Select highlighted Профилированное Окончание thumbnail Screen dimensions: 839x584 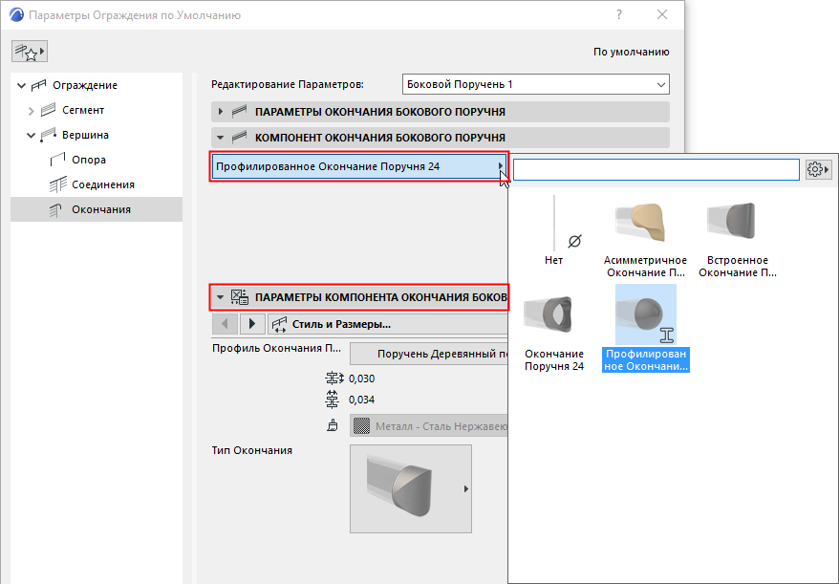[x=646, y=329]
